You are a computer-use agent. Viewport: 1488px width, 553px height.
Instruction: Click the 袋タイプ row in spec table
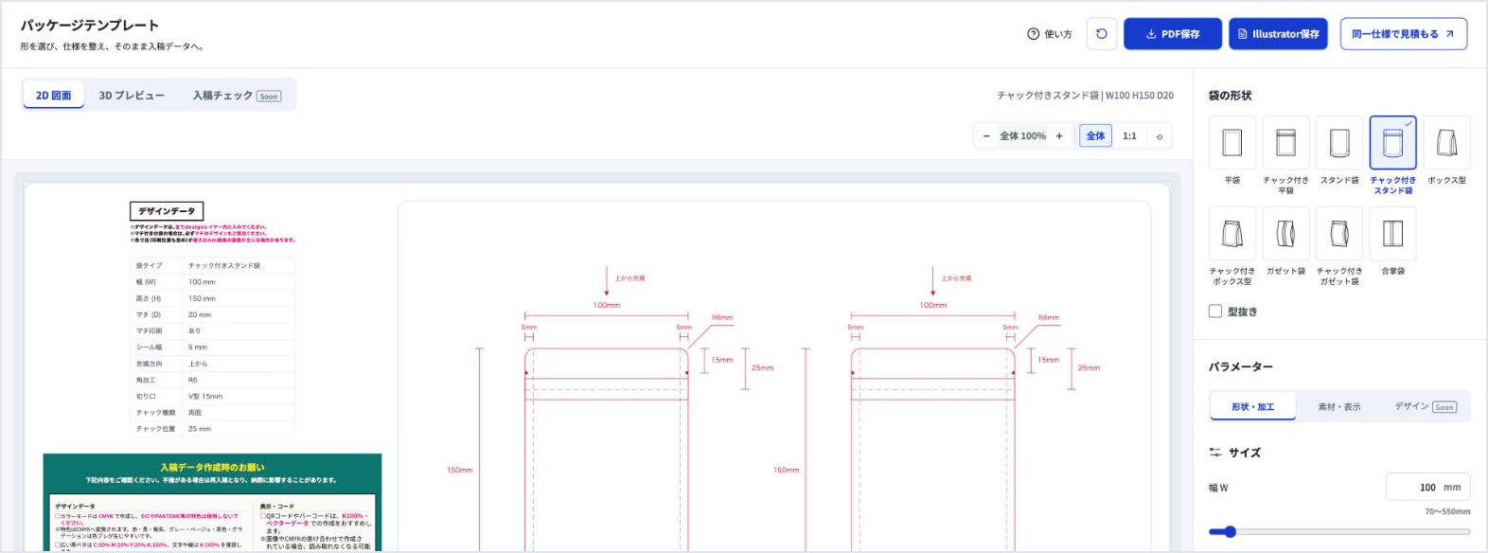click(x=212, y=266)
